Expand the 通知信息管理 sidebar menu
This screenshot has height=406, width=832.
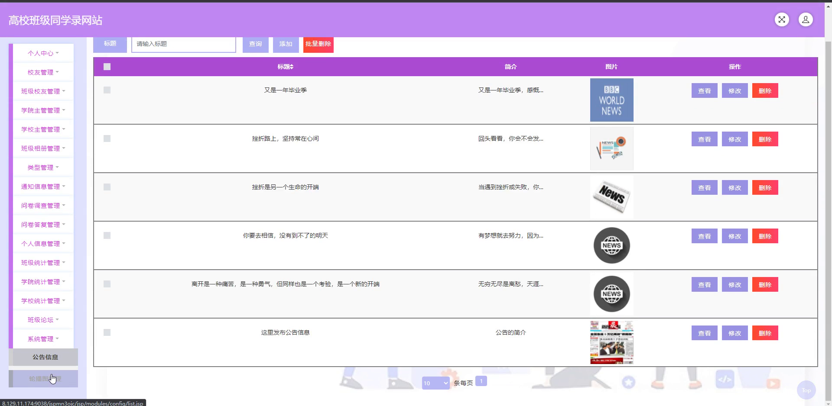pyautogui.click(x=43, y=187)
